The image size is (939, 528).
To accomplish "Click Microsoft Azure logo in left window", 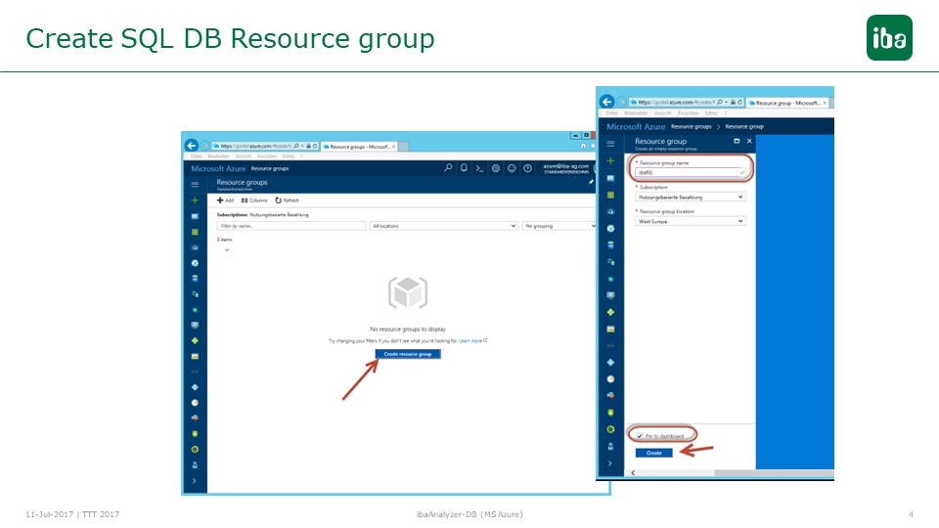I will coord(218,169).
